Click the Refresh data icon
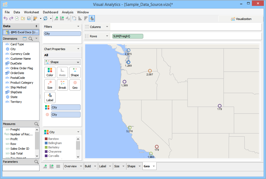This screenshot has height=179, width=266. tap(45, 18)
